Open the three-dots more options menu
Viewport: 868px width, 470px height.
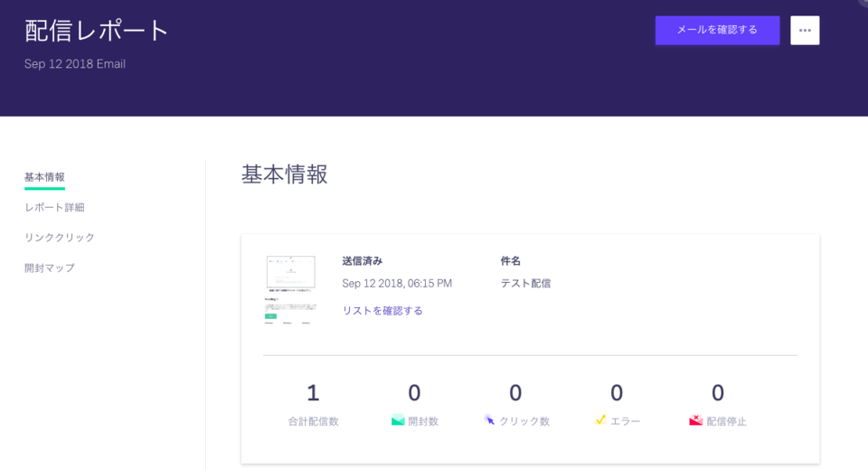(x=805, y=30)
